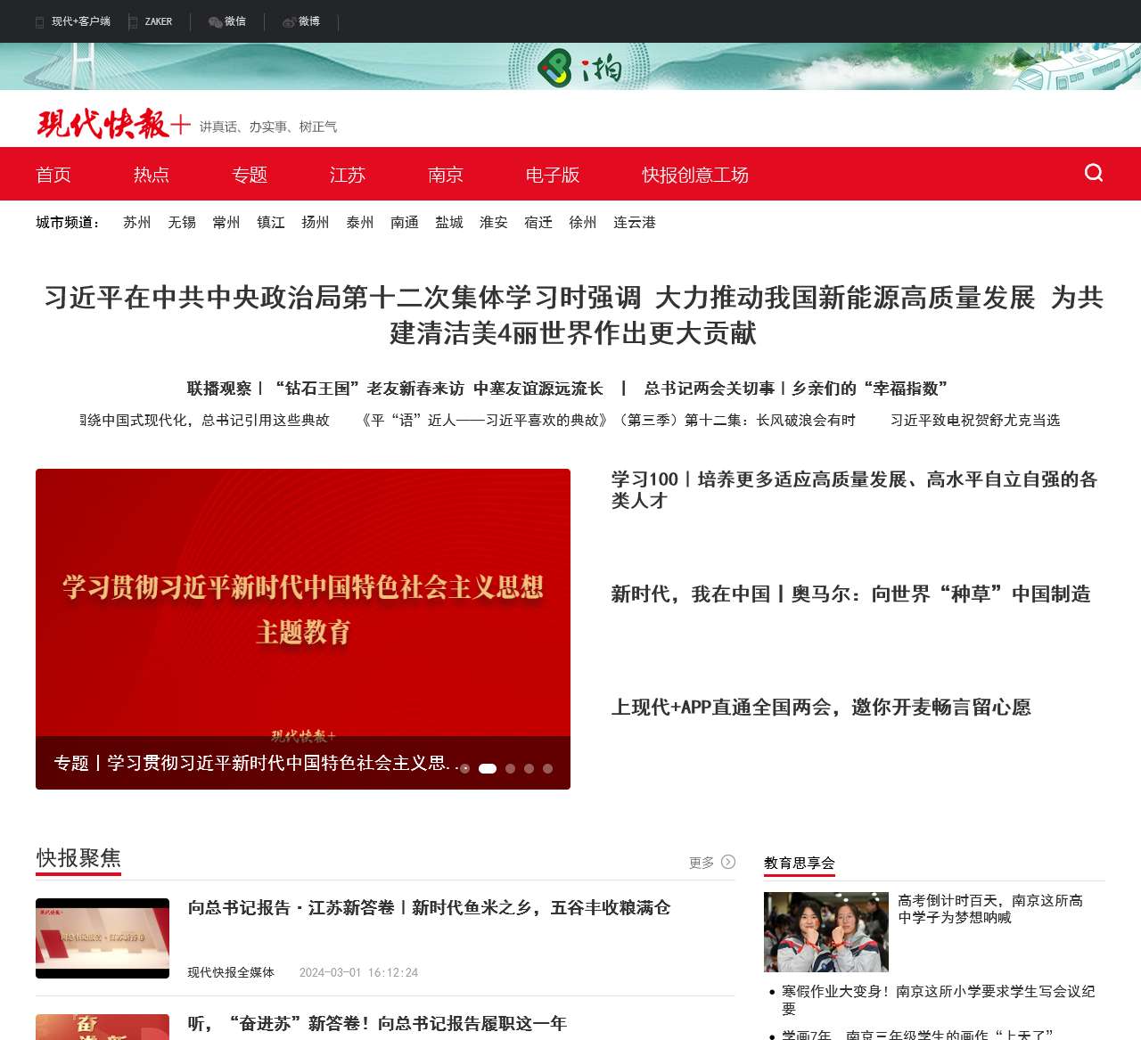Open the 微博 Weibo icon
1141x1040 pixels.
coord(289,22)
